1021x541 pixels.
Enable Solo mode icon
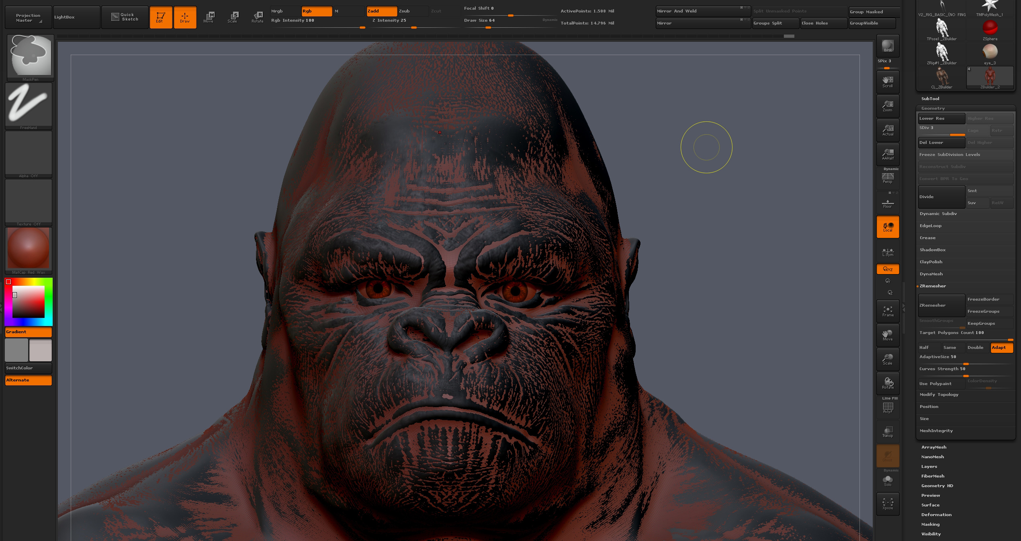click(887, 481)
